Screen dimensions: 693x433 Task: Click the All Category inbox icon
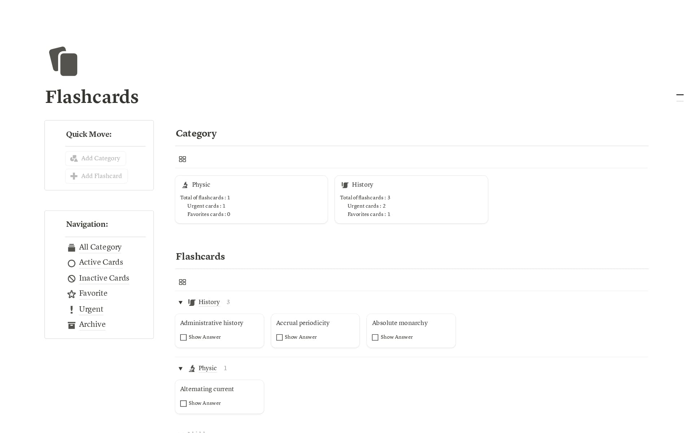point(71,247)
